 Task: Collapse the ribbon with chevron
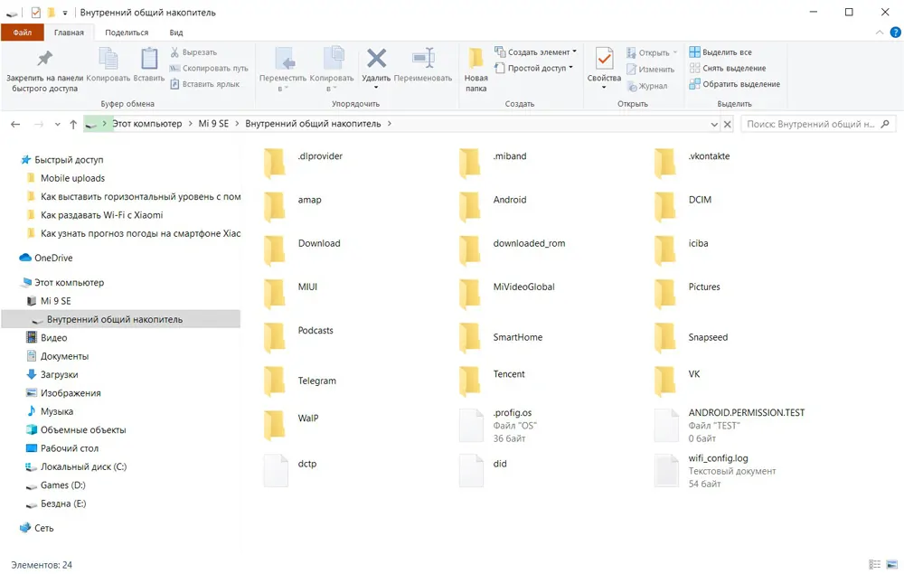tap(880, 33)
